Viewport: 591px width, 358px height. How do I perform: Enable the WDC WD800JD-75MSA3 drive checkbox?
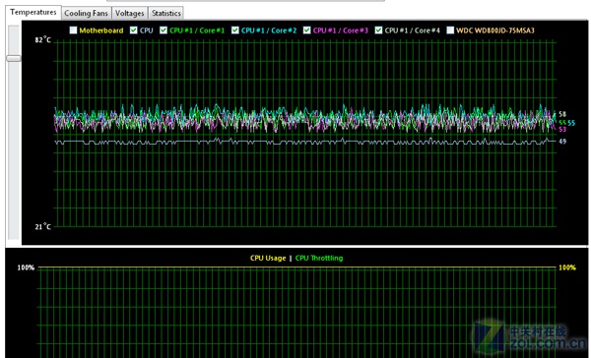pos(450,30)
